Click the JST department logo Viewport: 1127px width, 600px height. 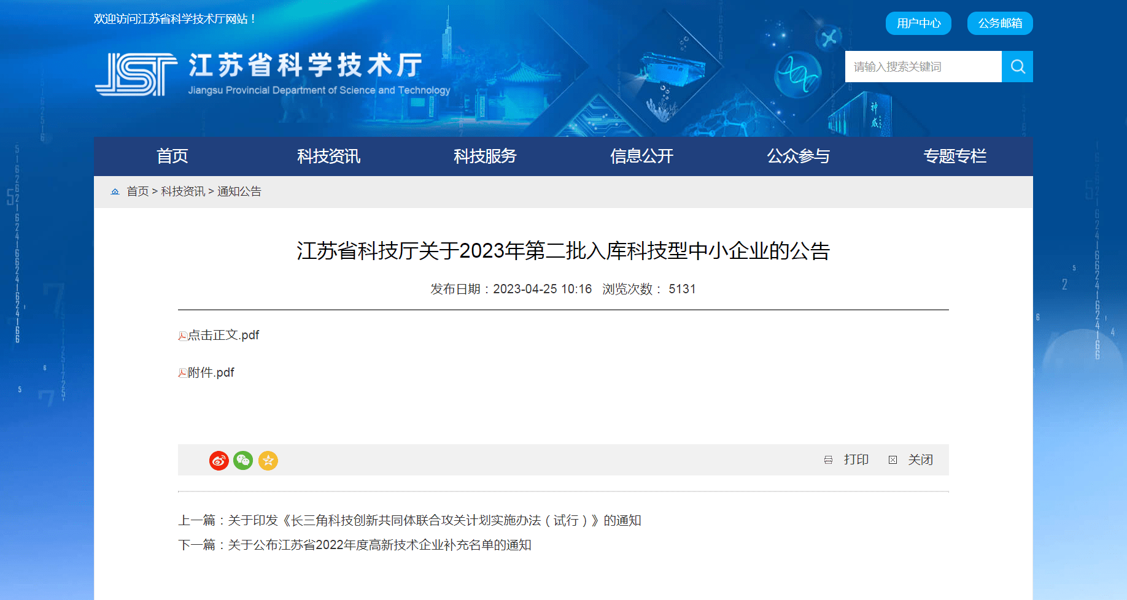[136, 74]
